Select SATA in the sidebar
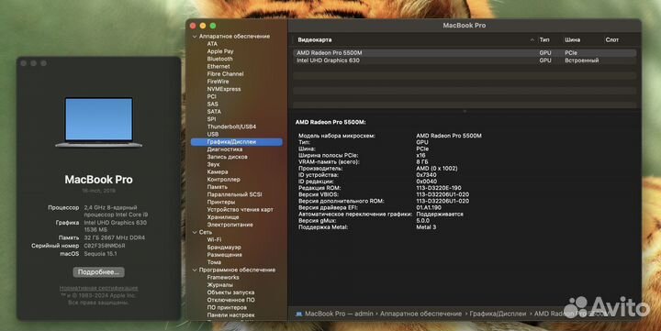The image size is (661, 331). tap(214, 112)
